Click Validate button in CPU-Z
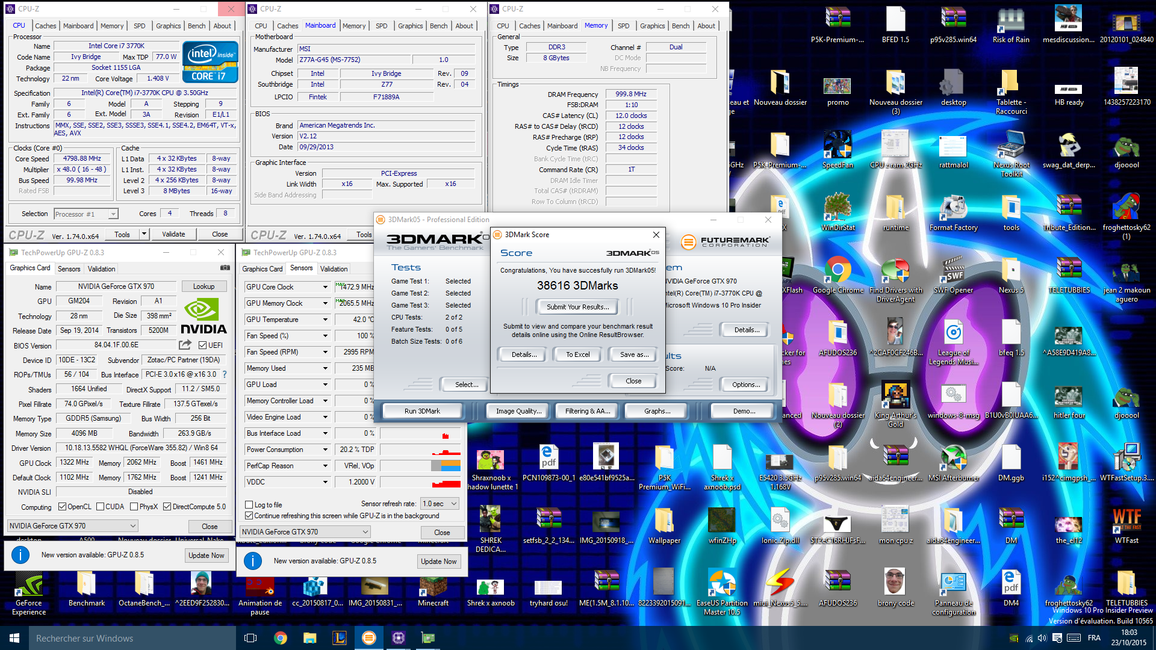 [x=173, y=234]
